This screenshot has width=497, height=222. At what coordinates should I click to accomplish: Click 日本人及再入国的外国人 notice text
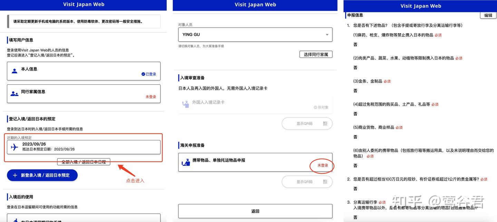click(223, 88)
